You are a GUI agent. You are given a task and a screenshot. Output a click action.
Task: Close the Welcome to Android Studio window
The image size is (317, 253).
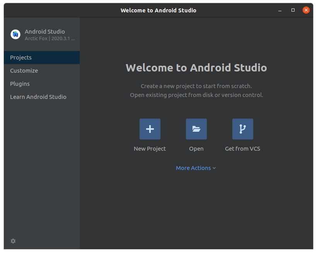coord(306,10)
